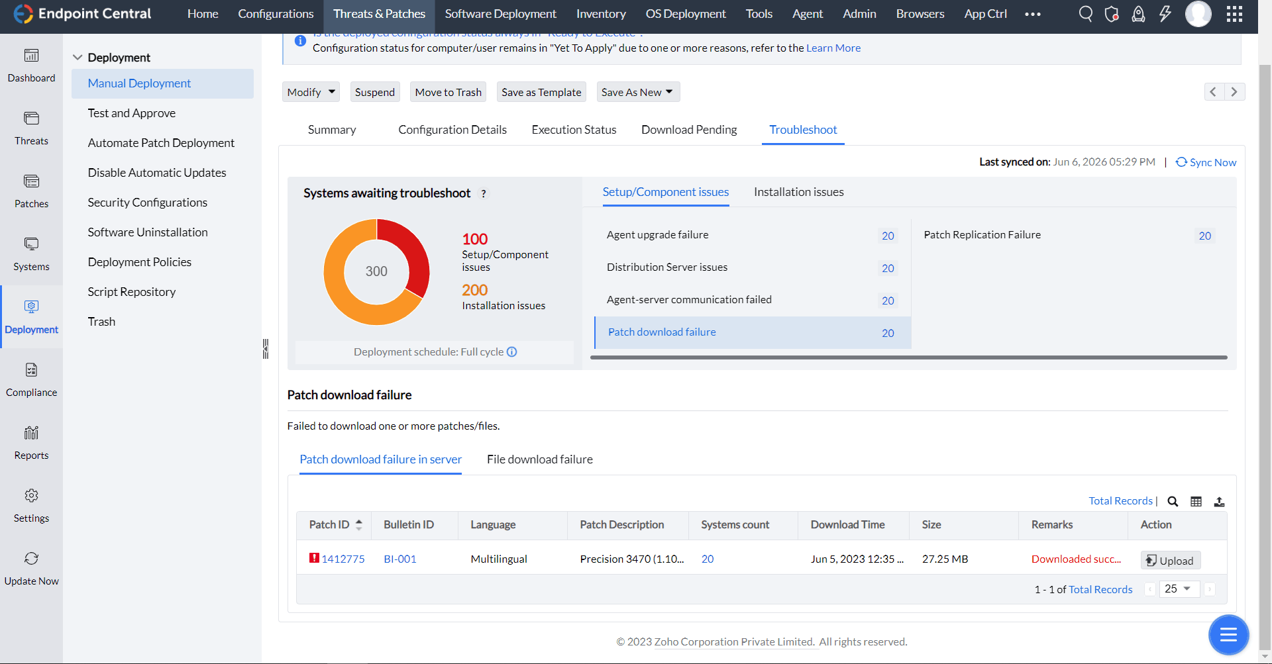The width and height of the screenshot is (1272, 664).
Task: Click the Upload button for patch 1412775
Action: [x=1170, y=560]
